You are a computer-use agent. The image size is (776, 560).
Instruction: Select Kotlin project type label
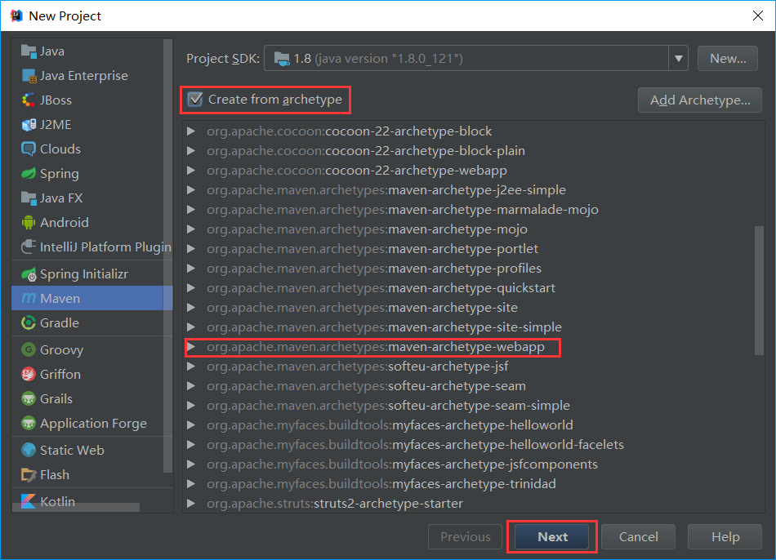[x=57, y=501]
